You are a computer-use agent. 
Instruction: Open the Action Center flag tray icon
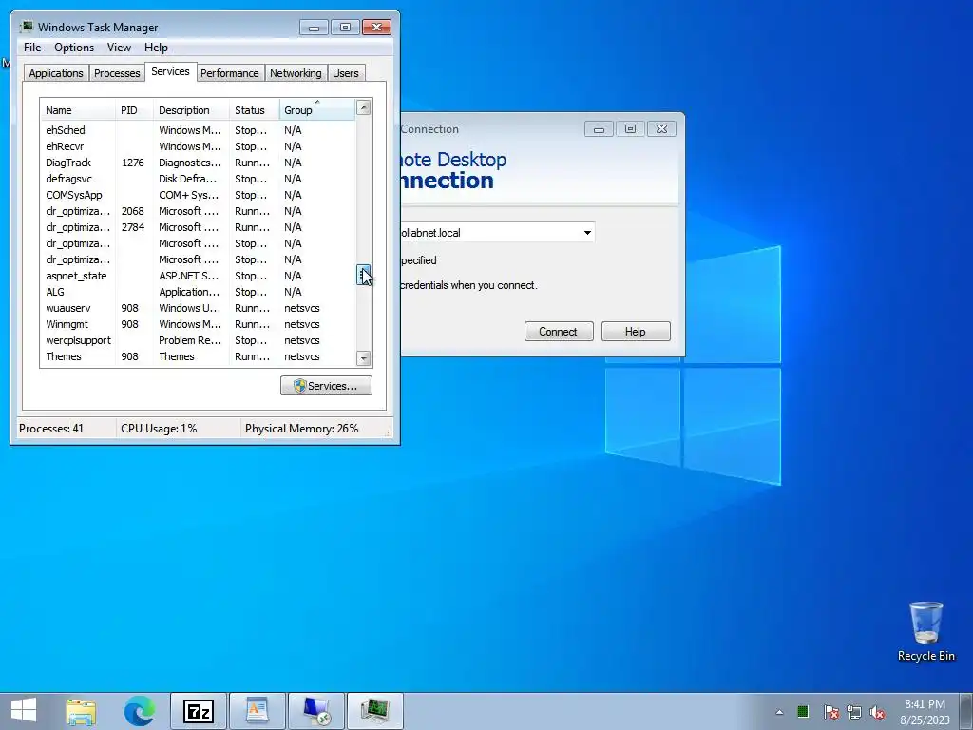[830, 712]
